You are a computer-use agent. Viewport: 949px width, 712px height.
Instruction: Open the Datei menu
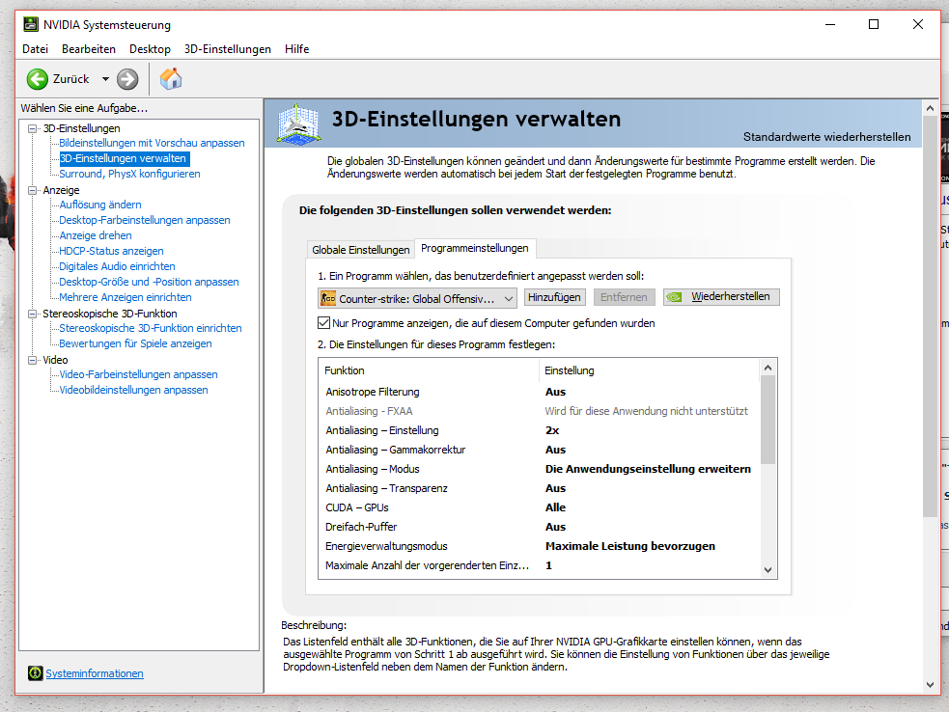(35, 49)
